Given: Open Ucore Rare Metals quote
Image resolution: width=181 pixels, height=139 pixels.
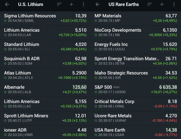Looking at the screenshot, I should click(x=136, y=118).
